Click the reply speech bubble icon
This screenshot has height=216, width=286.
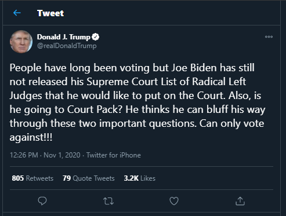[42, 201]
